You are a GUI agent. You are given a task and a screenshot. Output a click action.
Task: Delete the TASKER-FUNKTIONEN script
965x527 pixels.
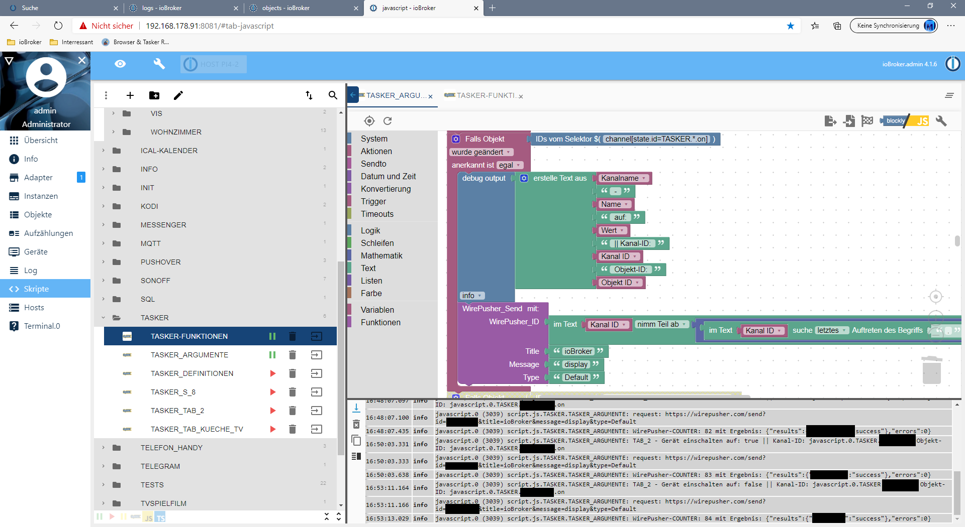pyautogui.click(x=292, y=336)
